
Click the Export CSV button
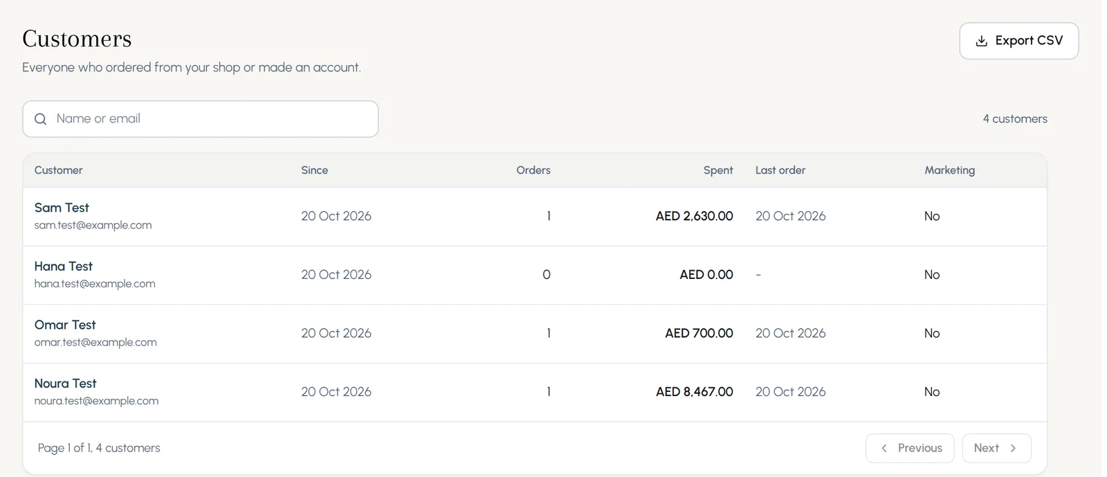click(1018, 41)
